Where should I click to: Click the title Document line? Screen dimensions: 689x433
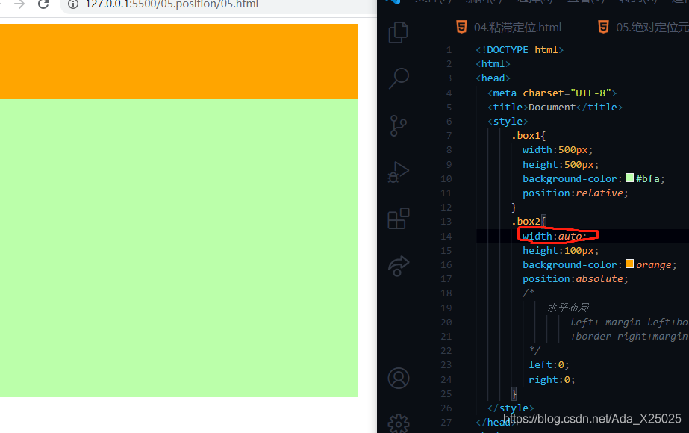point(555,107)
